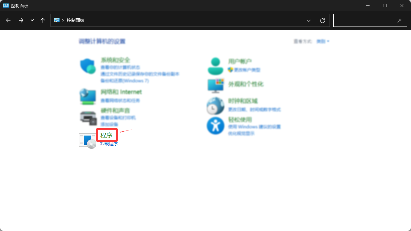
Task: Open the 类别 view-by dropdown
Action: point(323,41)
